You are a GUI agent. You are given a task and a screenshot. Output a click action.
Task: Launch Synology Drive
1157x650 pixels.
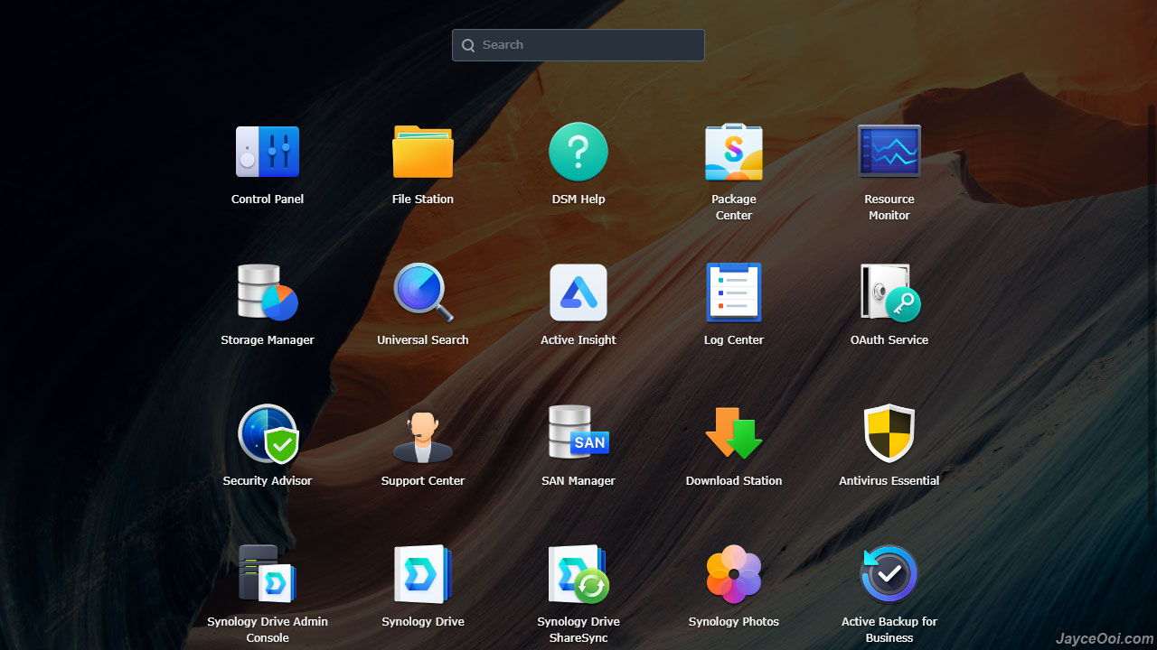(x=423, y=574)
